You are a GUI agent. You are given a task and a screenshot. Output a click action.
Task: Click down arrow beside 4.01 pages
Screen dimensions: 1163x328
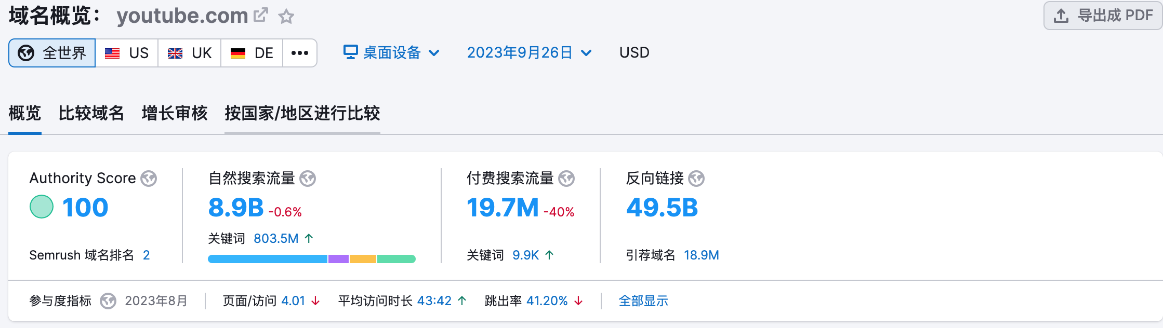[x=315, y=301]
